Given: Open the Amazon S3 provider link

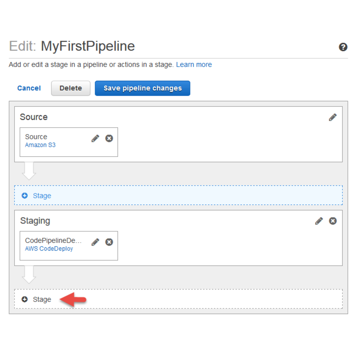Looking at the screenshot, I should 40,145.
